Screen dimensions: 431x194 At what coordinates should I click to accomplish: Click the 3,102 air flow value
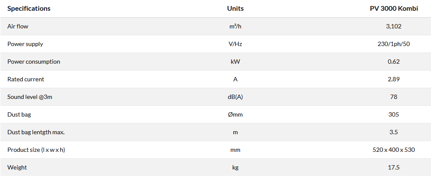(x=393, y=26)
